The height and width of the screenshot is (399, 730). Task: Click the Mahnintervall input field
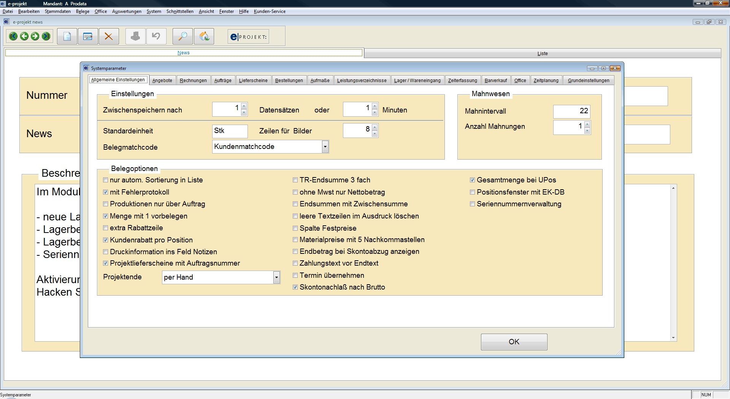point(571,111)
